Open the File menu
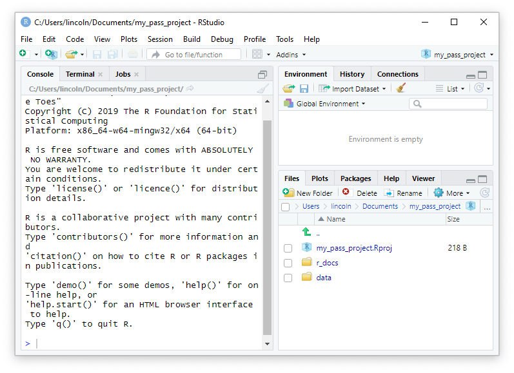 [x=26, y=39]
